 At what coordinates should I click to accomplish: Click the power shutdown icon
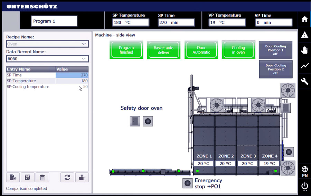point(305,186)
